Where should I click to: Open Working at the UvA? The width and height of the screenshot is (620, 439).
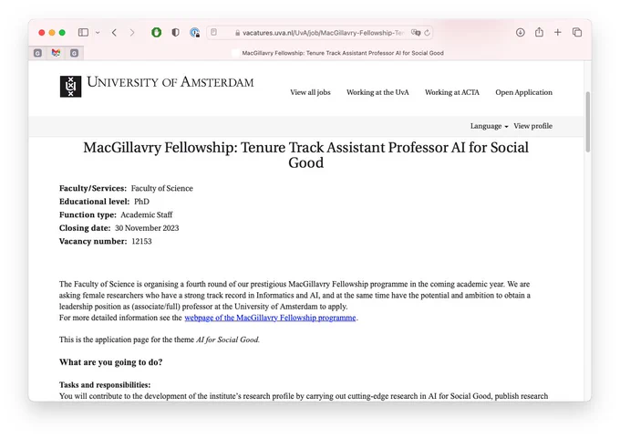(377, 92)
